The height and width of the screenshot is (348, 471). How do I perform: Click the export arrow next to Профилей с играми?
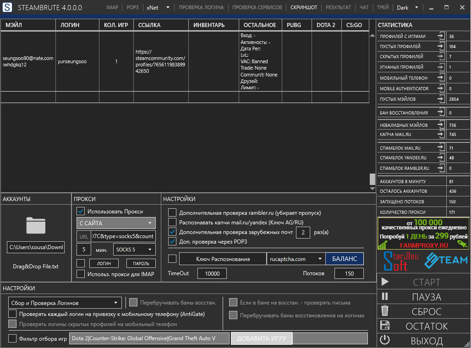[x=441, y=36]
